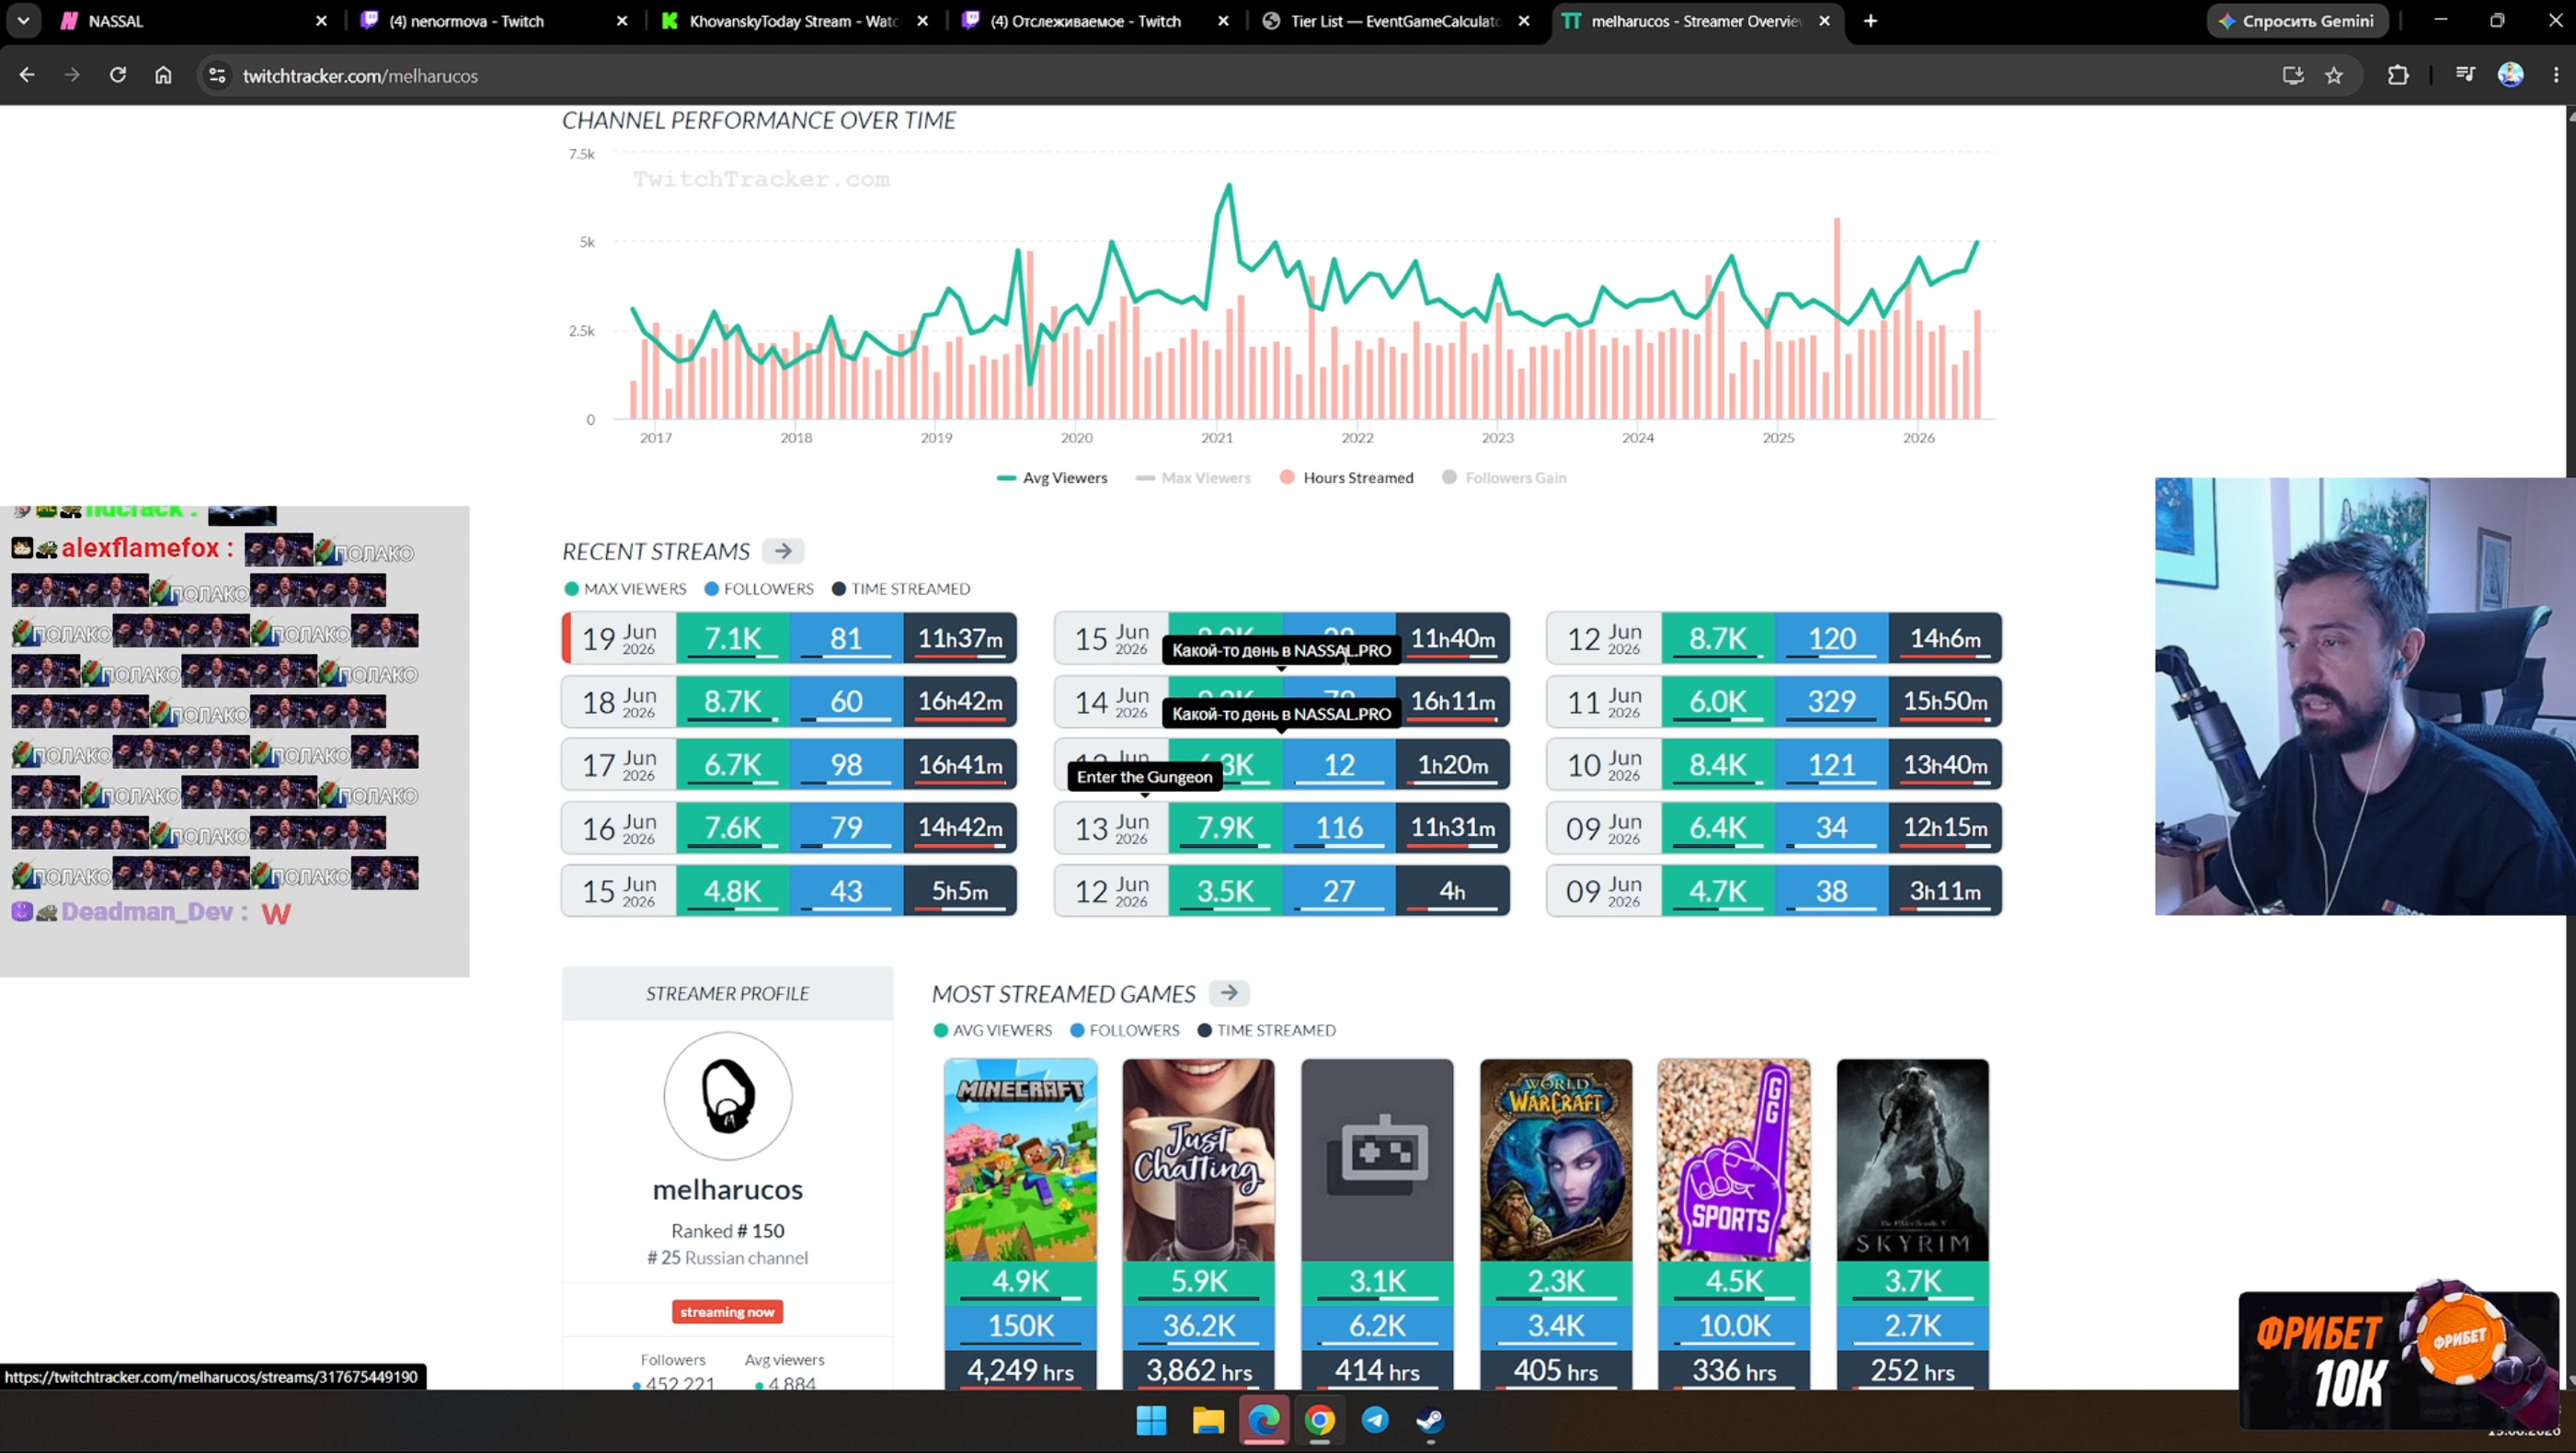Open the Just Chatting game thumbnail
Image resolution: width=2576 pixels, height=1453 pixels.
[1199, 1160]
